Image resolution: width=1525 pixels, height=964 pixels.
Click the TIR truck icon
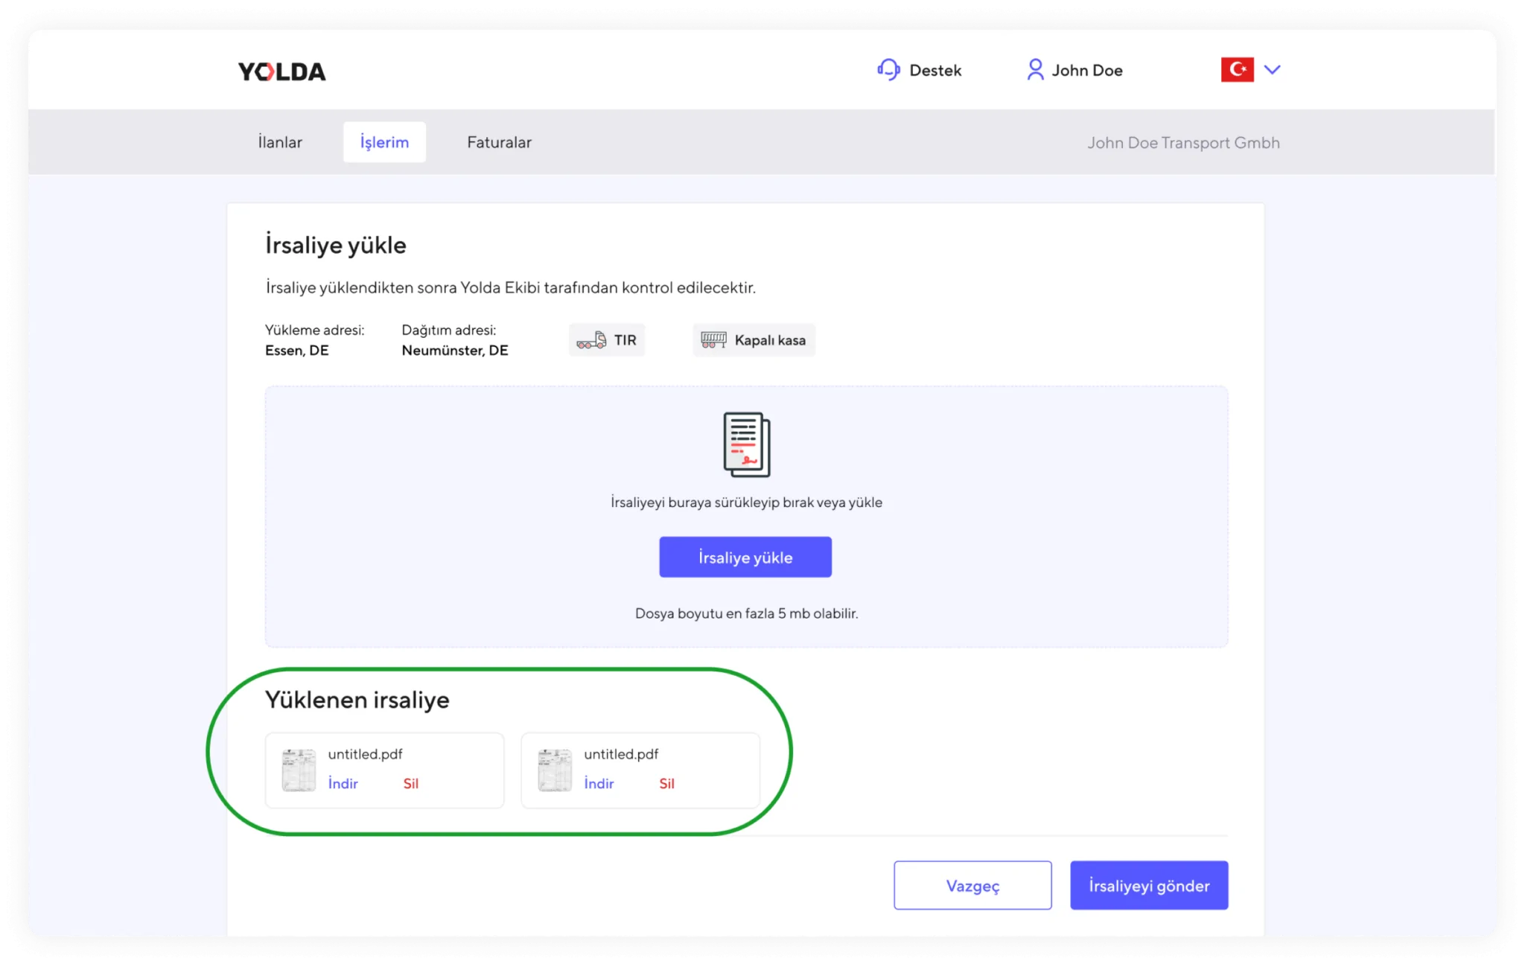click(x=591, y=340)
